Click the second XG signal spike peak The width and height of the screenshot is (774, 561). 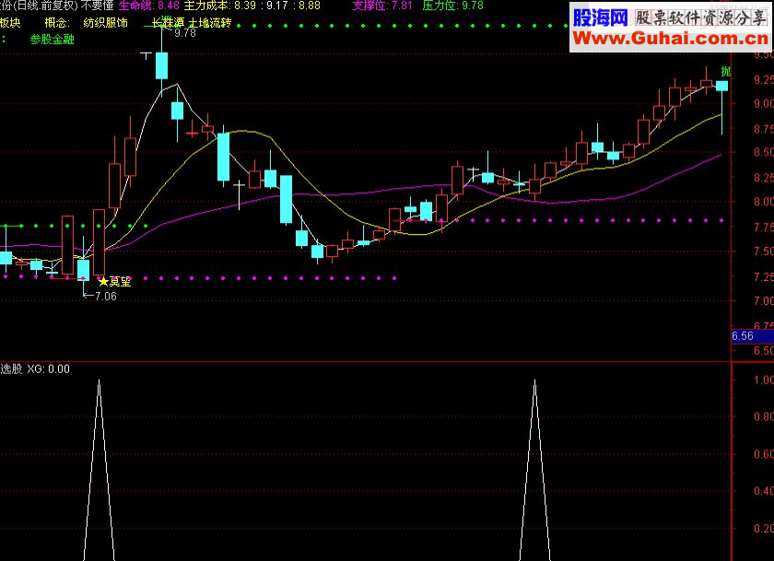(x=534, y=380)
